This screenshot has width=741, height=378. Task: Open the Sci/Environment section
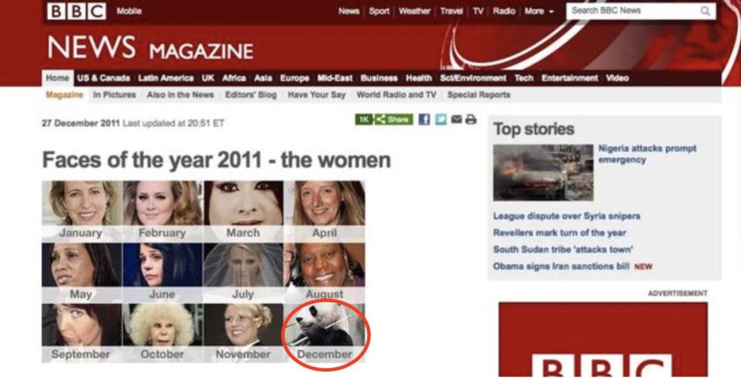pyautogui.click(x=473, y=78)
